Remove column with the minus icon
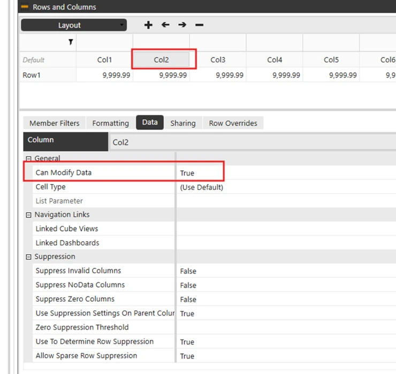The width and height of the screenshot is (396, 374). pyautogui.click(x=199, y=25)
